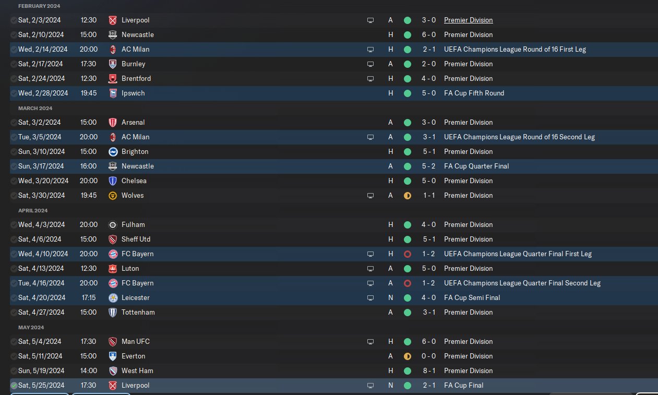Screen dimensions: 658x395
Task: Select the Leicester club crest
Action: pyautogui.click(x=112, y=298)
